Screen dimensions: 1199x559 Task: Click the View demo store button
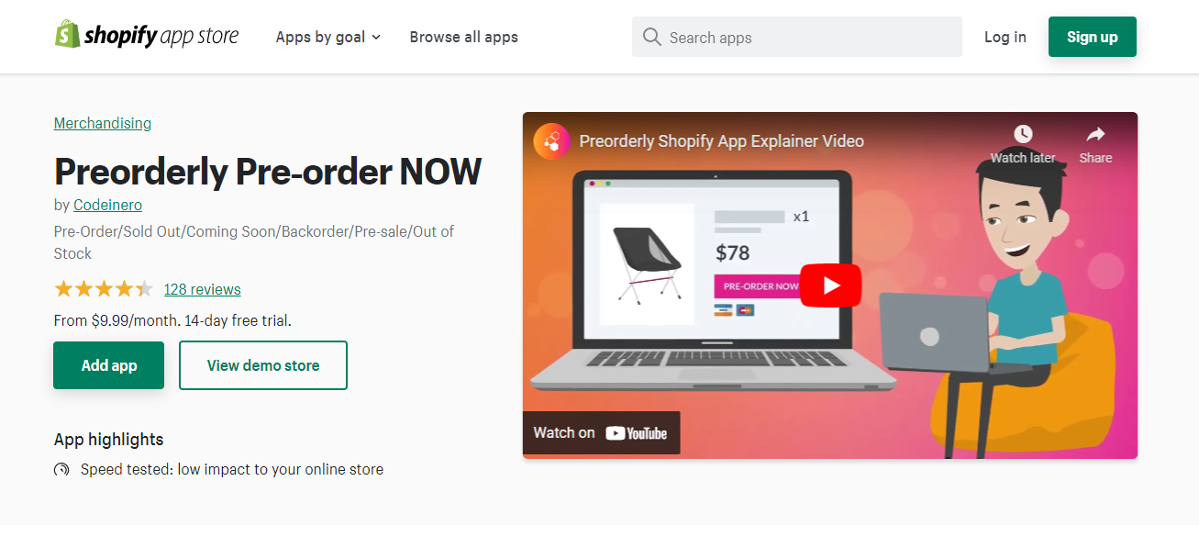[x=263, y=365]
